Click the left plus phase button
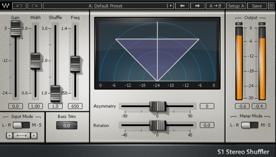 point(10,135)
